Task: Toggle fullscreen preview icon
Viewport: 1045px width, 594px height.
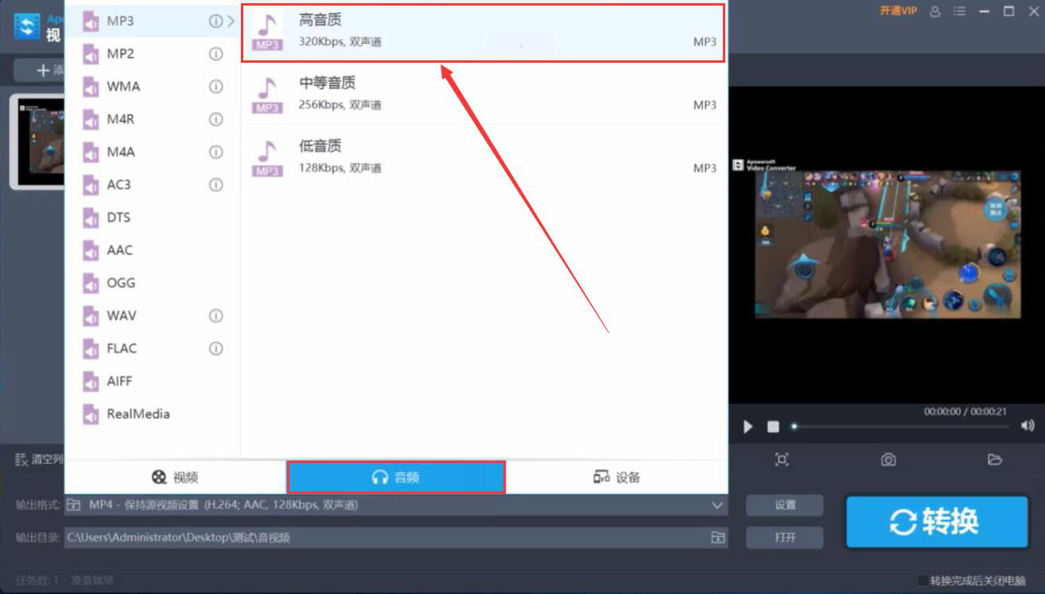Action: 782,460
